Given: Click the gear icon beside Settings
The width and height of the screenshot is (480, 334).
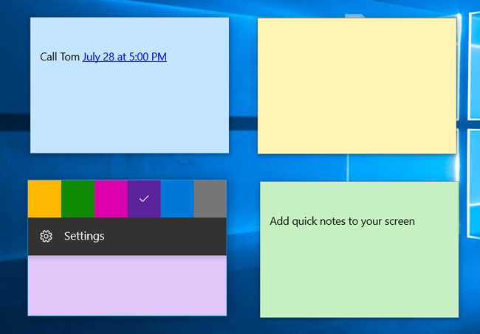Looking at the screenshot, I should click(46, 237).
